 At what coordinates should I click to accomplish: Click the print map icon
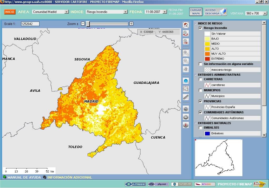186,117
